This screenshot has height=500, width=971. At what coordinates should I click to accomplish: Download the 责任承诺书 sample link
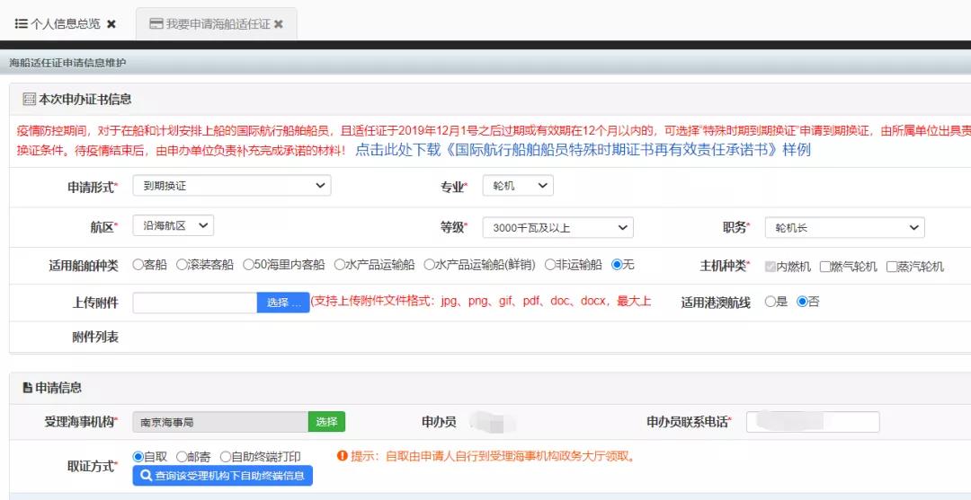(583, 150)
